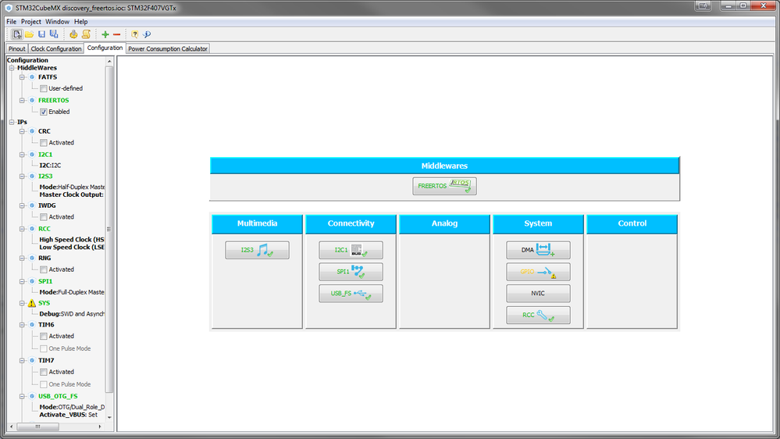Click the magnifier search toolbar icon
The height and width of the screenshot is (439, 780).
coord(147,34)
